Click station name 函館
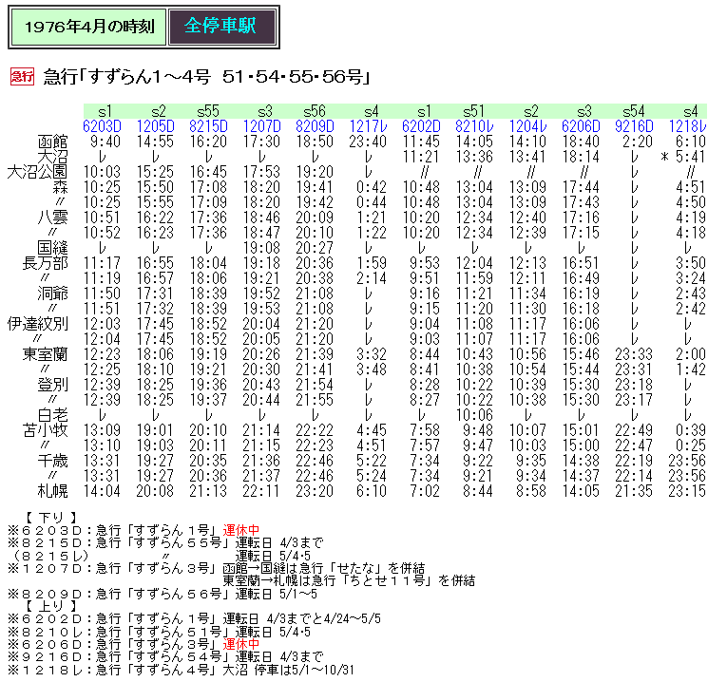The height and width of the screenshot is (682, 727). 52,142
